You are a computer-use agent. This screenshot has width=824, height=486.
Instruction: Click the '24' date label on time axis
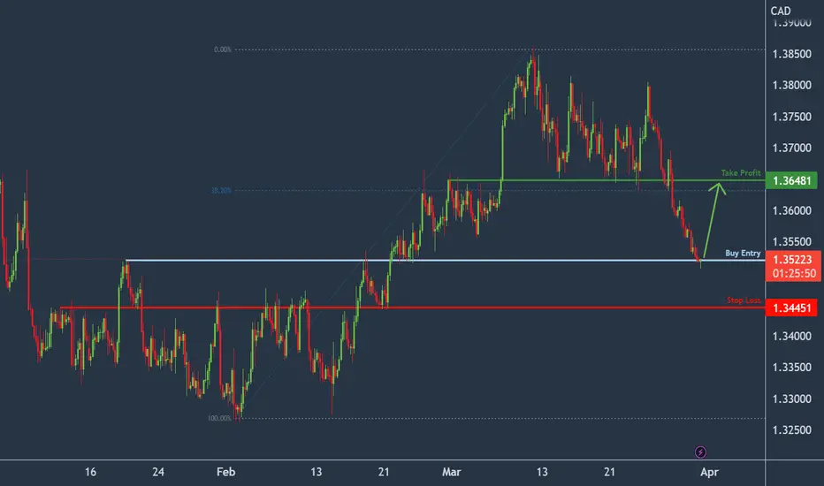[x=158, y=472]
